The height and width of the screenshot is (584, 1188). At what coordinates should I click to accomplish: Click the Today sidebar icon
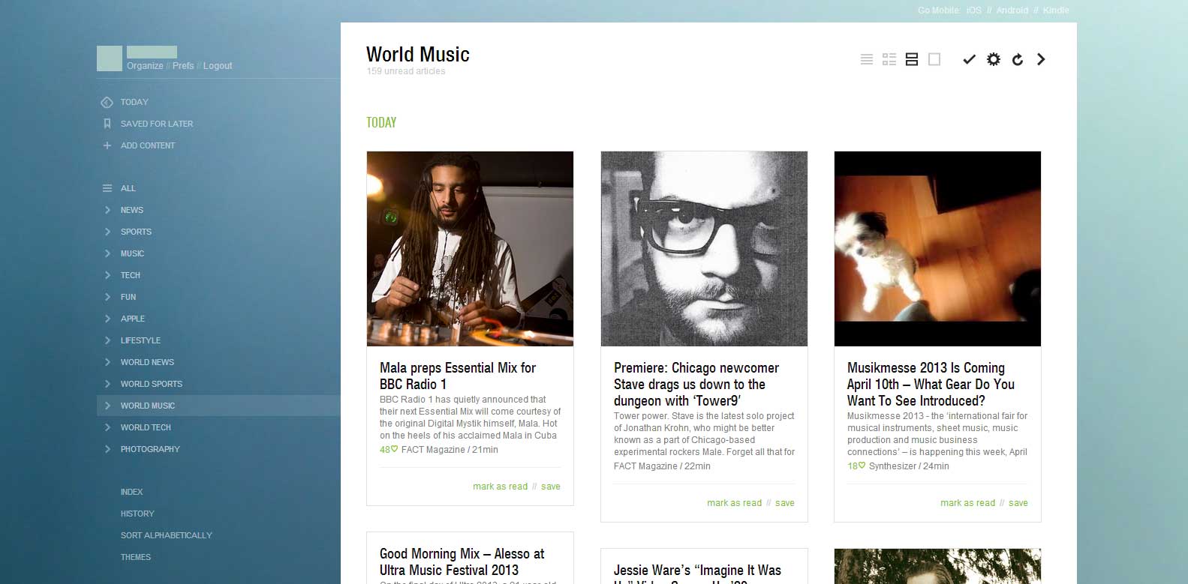click(x=107, y=102)
